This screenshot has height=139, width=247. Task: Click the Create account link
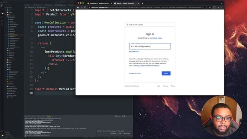pyautogui.click(x=135, y=73)
